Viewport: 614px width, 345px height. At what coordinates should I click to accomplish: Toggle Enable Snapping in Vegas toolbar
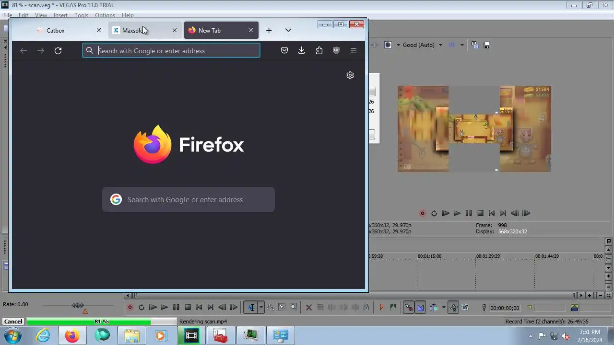pyautogui.click(x=409, y=308)
